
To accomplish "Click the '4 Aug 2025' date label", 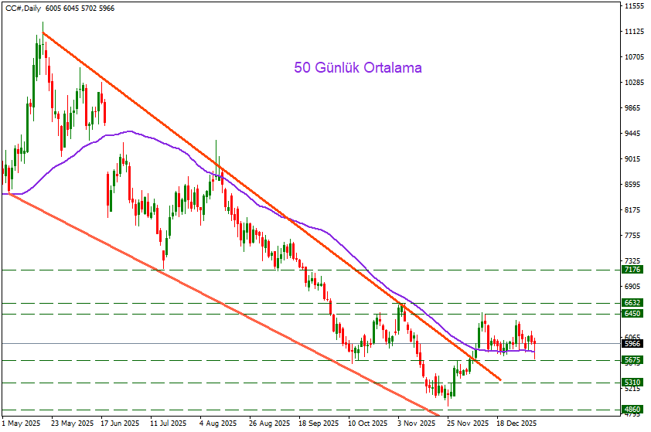I will pos(219,423).
